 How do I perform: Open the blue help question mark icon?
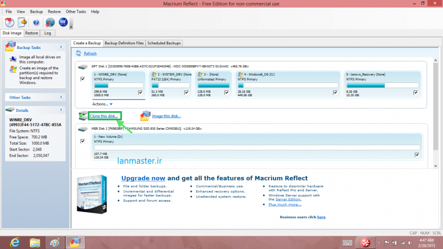(36, 22)
